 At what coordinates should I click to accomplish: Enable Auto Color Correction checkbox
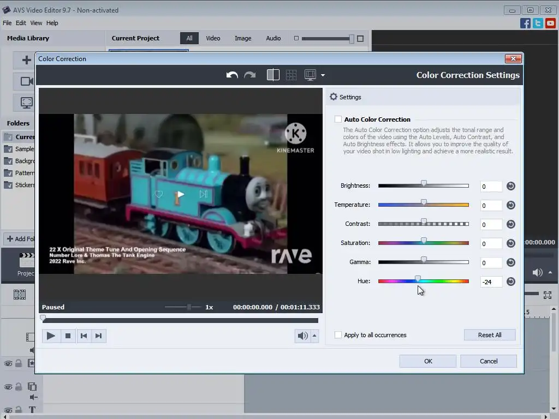(338, 119)
